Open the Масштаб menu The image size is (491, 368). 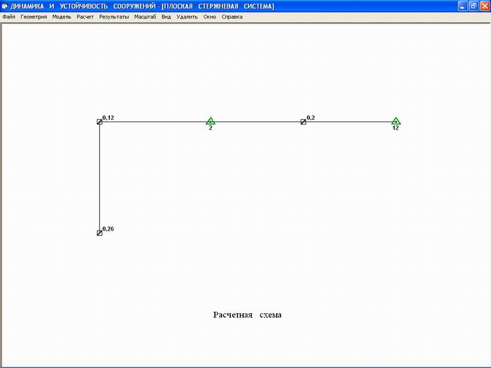coord(145,17)
